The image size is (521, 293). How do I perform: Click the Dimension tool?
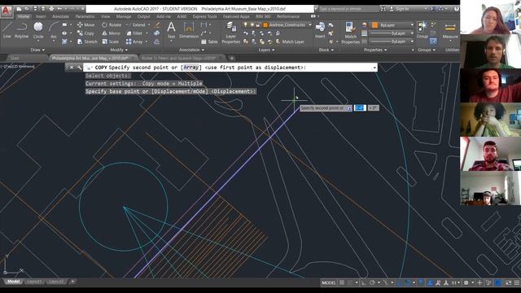(189, 30)
